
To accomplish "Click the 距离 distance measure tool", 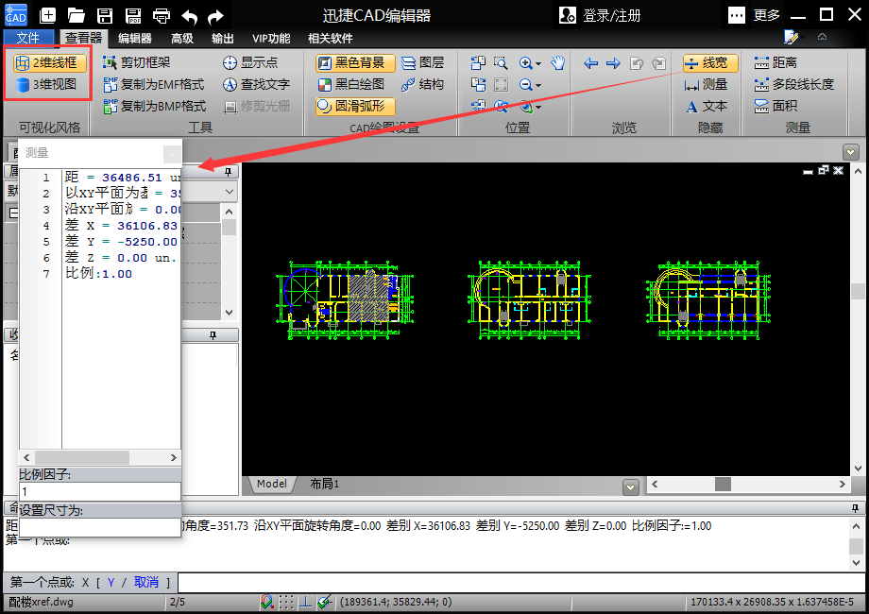I will pyautogui.click(x=776, y=63).
